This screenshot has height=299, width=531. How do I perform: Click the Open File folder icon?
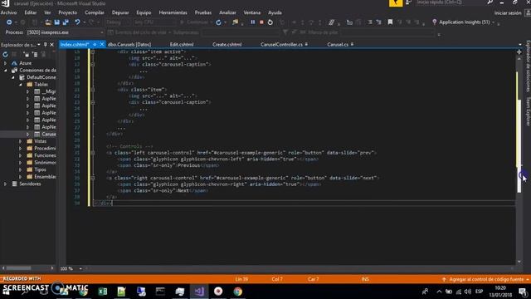(x=48, y=22)
